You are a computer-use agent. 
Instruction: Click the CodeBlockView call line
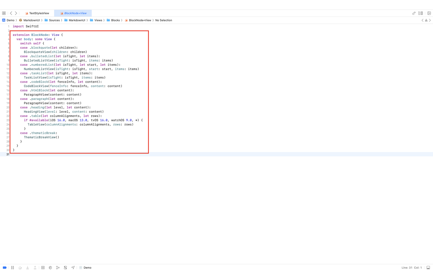[73, 86]
